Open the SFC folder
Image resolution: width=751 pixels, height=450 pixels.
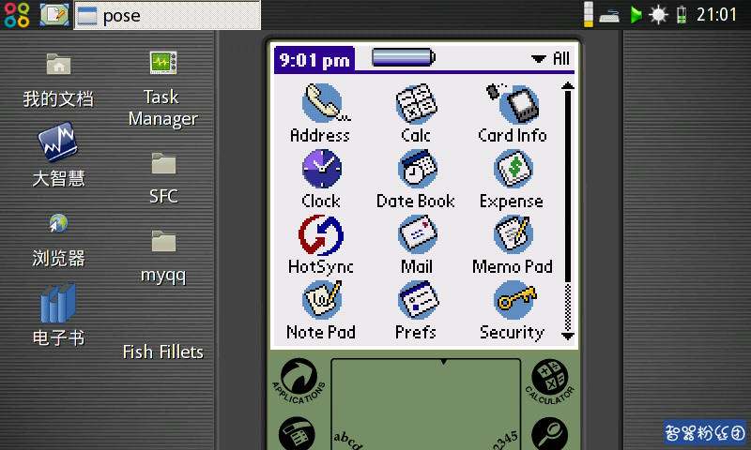pyautogui.click(x=163, y=179)
